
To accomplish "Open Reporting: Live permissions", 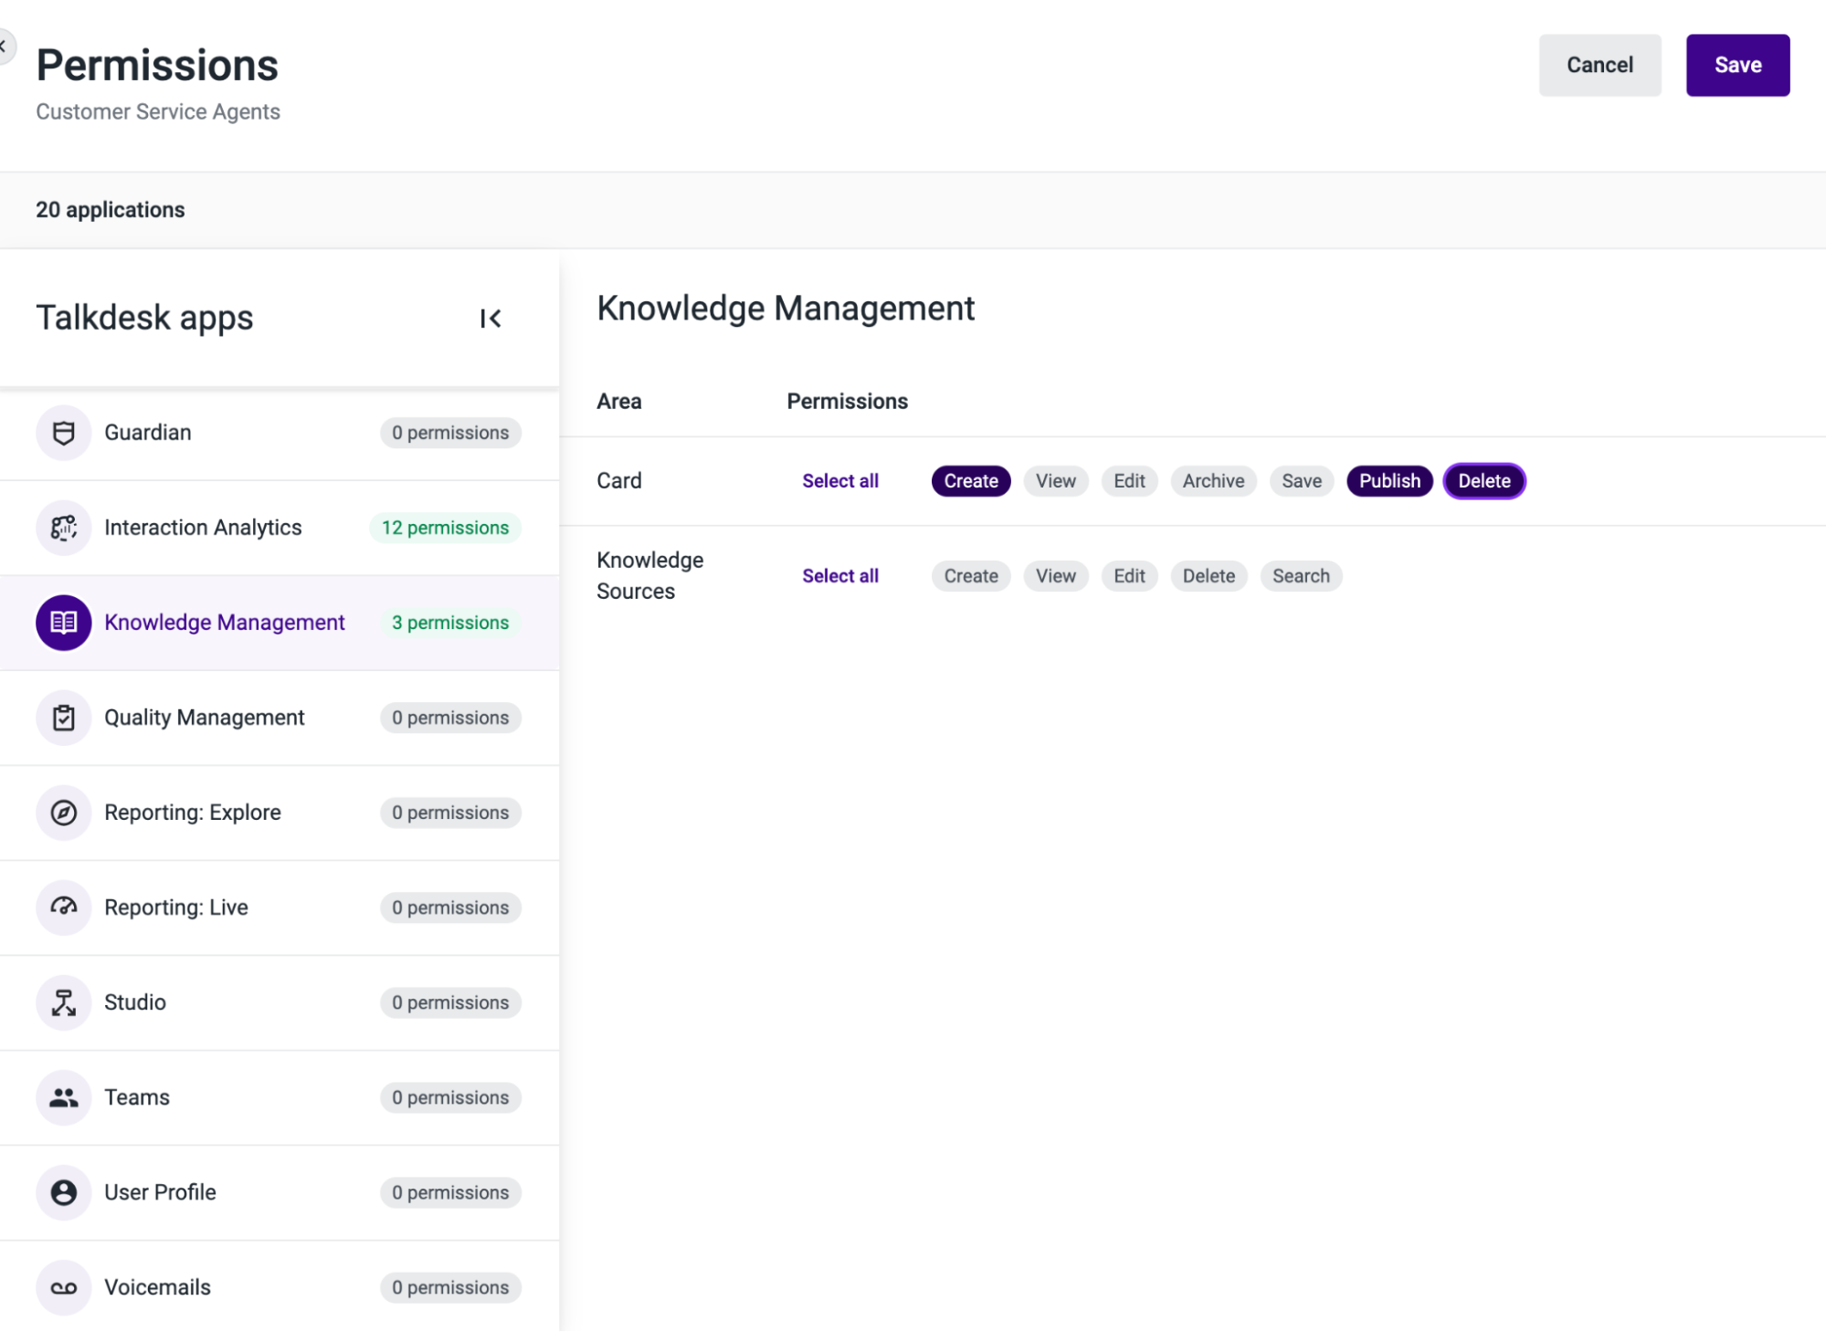I will [x=280, y=907].
